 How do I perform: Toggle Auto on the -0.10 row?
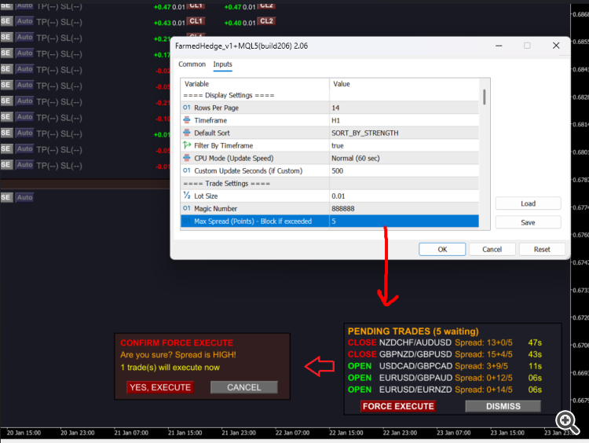click(25, 117)
